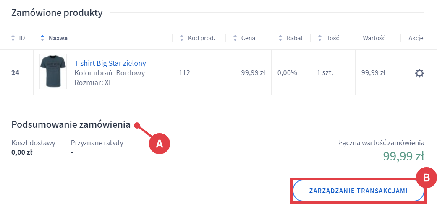The width and height of the screenshot is (437, 214).
Task: Click sort arrows next to Kod prod.
Action: (181, 38)
